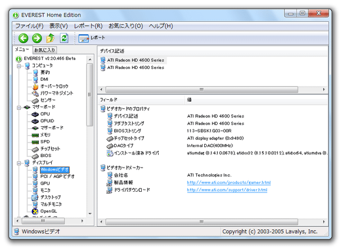The height and width of the screenshot is (249, 342).
Task: Click the tree scroll up arrow
Action: click(x=90, y=59)
